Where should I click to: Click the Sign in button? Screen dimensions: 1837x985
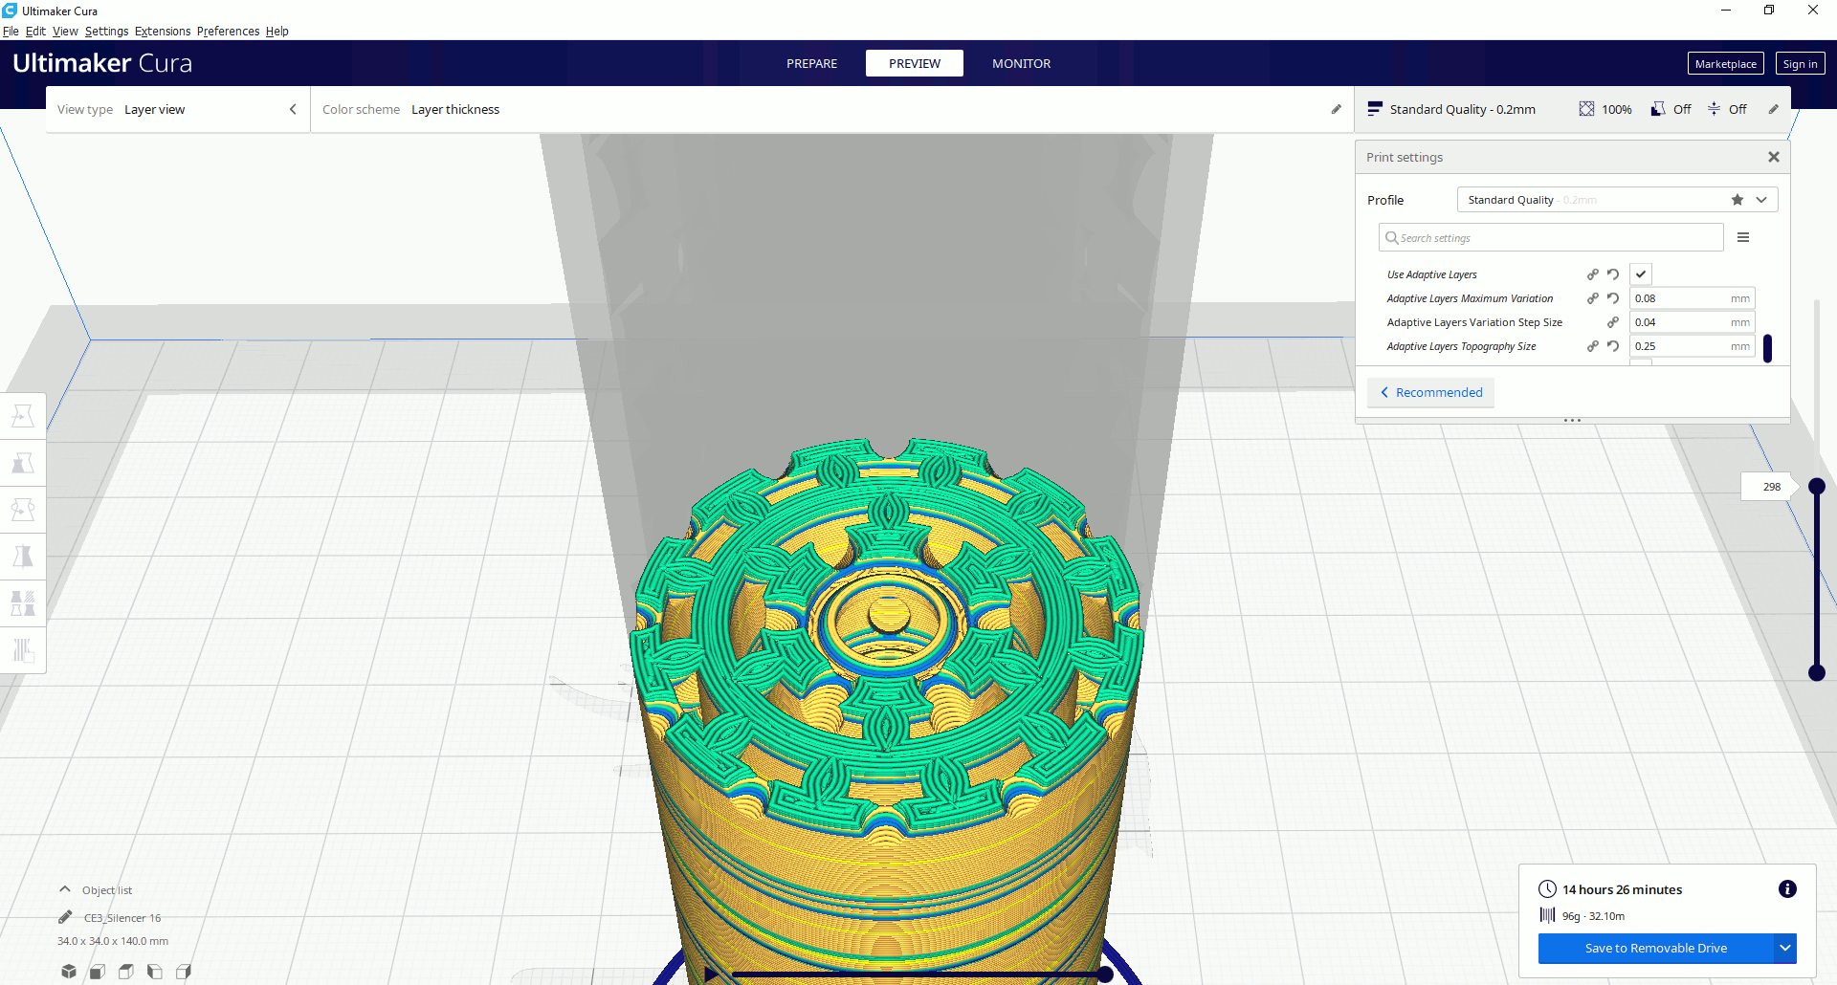tap(1800, 64)
